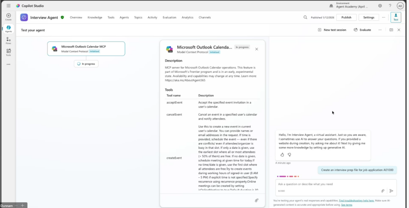
Task: Start a New test session
Action: [332, 30]
